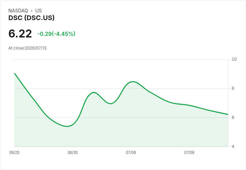Click the chart line's starting point at 06/25
This screenshot has width=246, height=170.
(14, 73)
